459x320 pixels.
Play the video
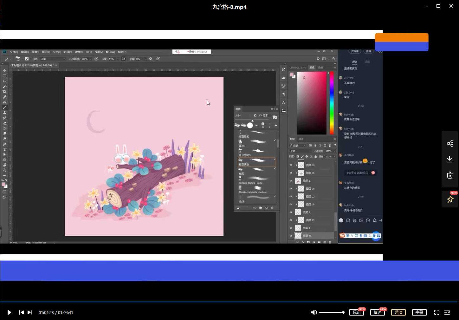click(9, 312)
